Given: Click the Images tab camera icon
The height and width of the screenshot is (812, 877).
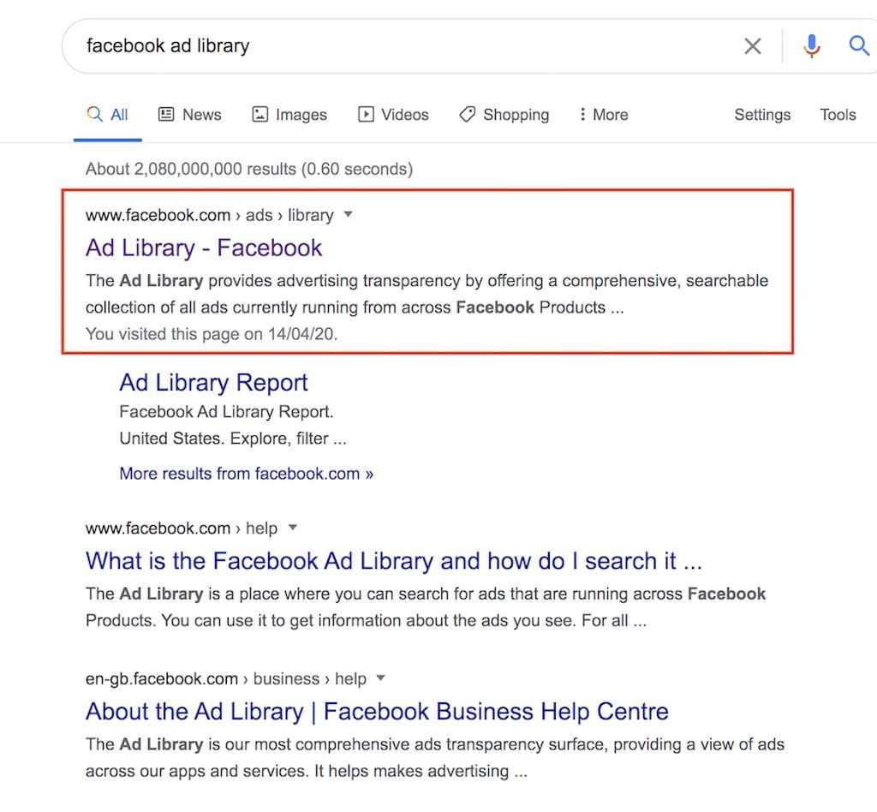Looking at the screenshot, I should [x=260, y=114].
